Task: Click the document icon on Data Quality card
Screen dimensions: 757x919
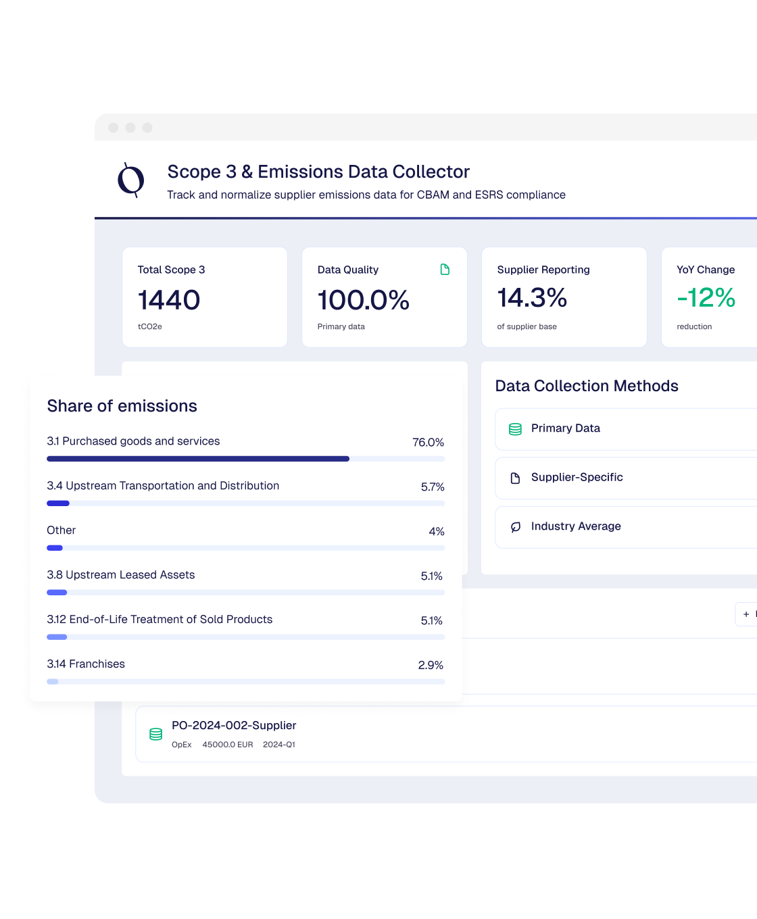Action: pyautogui.click(x=445, y=270)
